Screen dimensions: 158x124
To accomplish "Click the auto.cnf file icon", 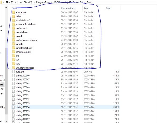I will coord(13,72).
